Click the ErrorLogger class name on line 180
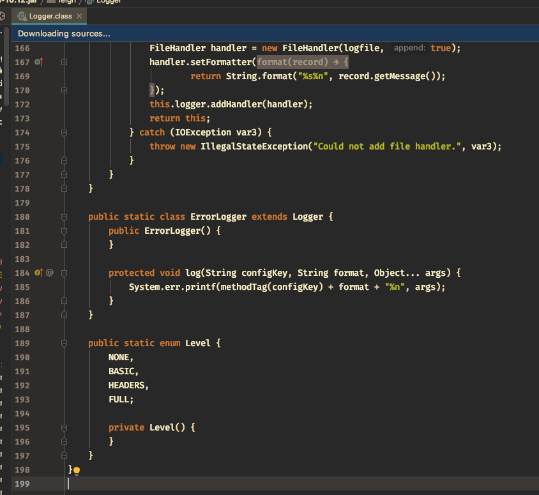Image resolution: width=539 pixels, height=495 pixels. 218,217
